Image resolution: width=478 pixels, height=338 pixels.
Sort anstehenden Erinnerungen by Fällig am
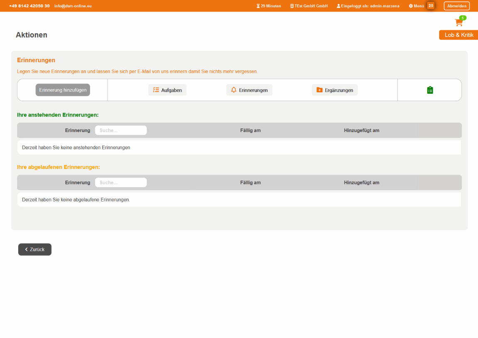tap(250, 130)
